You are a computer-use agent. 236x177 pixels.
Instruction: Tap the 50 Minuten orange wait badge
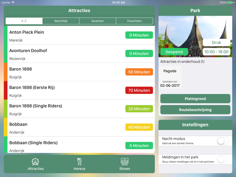pyautogui.click(x=139, y=72)
